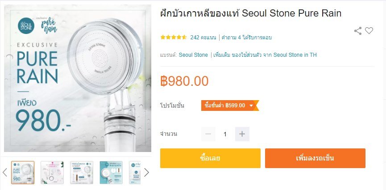Select the first Pure Rain thumbnail
This screenshot has width=386, height=190.
pyautogui.click(x=23, y=173)
